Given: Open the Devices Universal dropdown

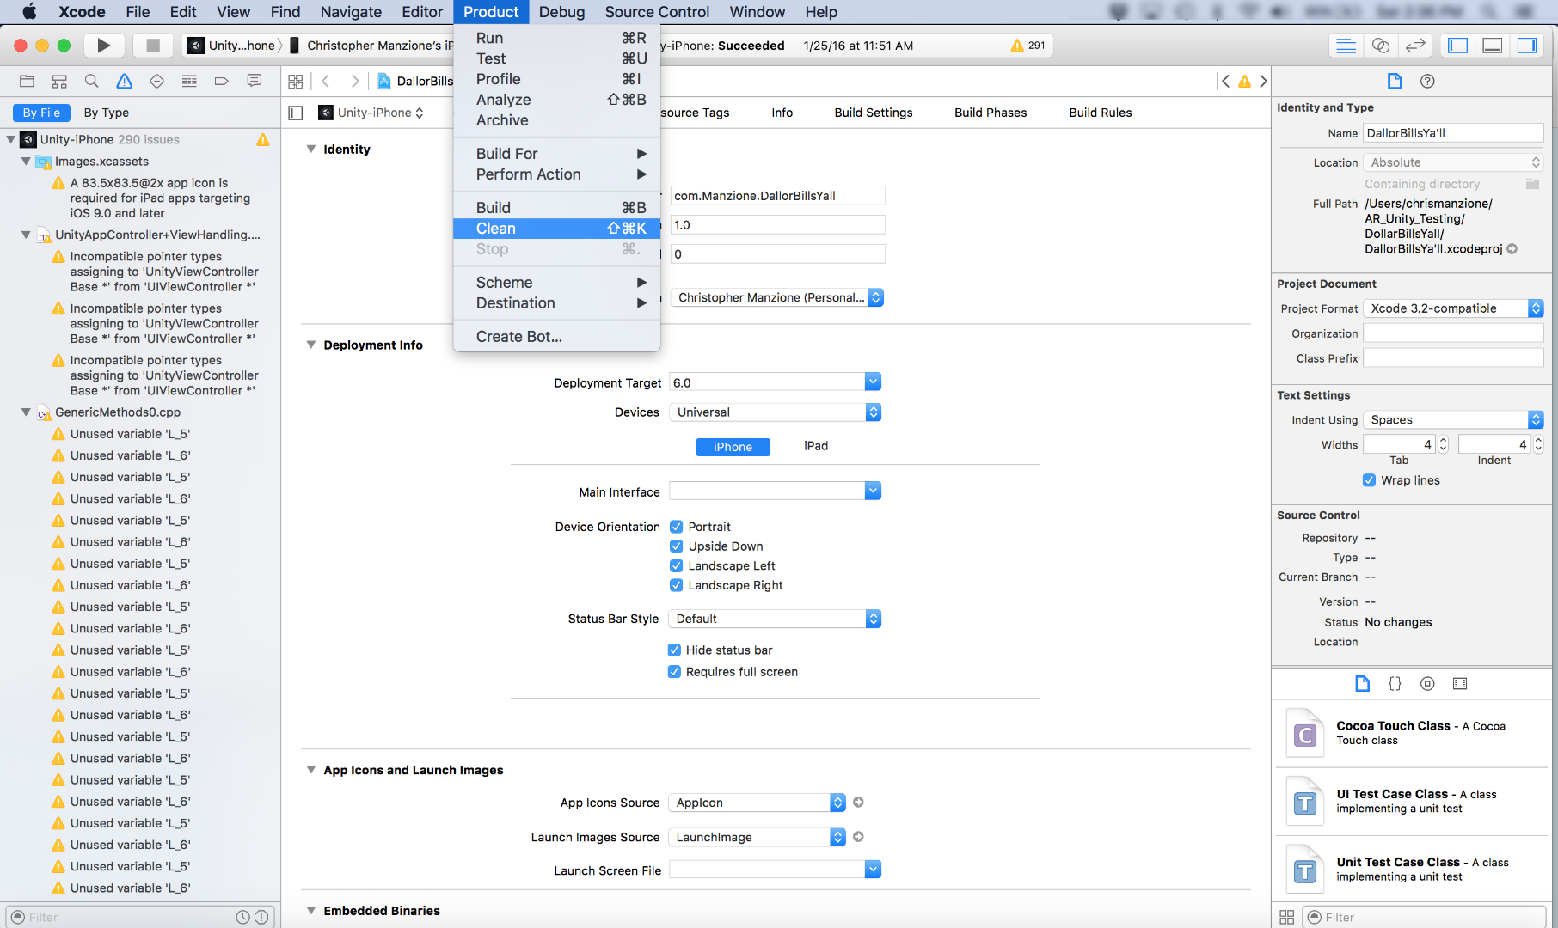Looking at the screenshot, I should coord(775,412).
